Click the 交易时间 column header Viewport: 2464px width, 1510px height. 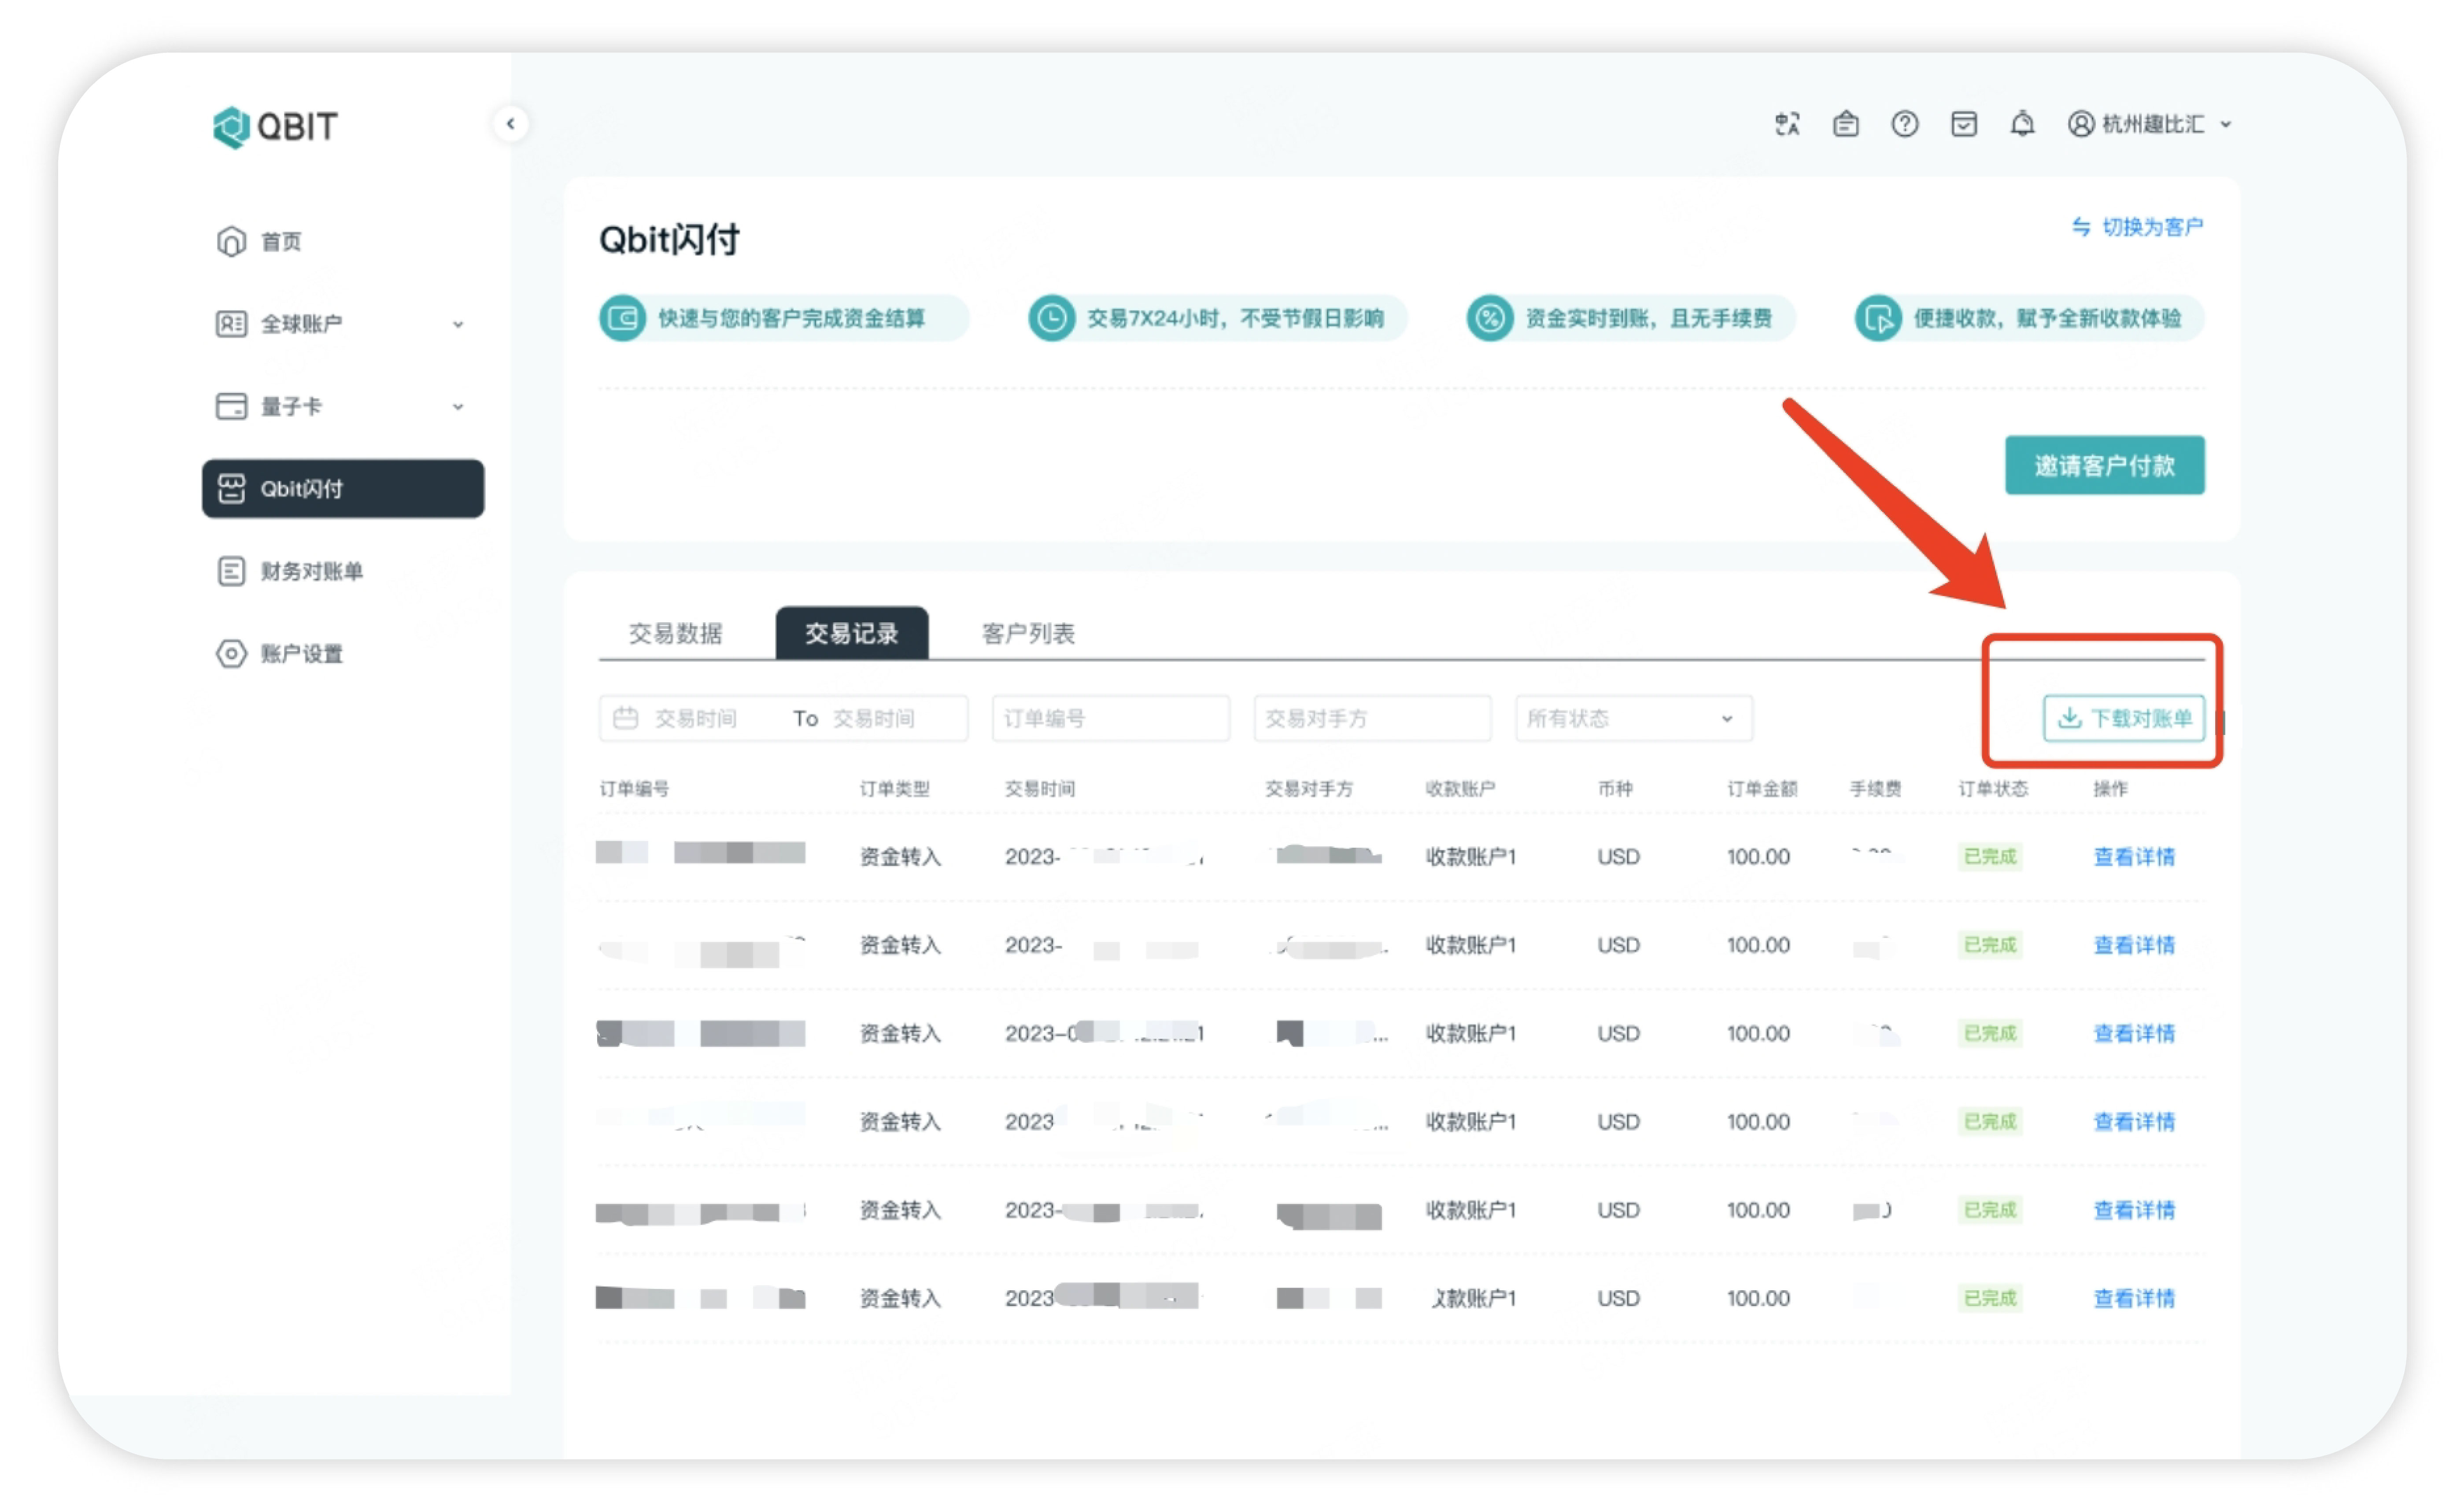[1041, 789]
